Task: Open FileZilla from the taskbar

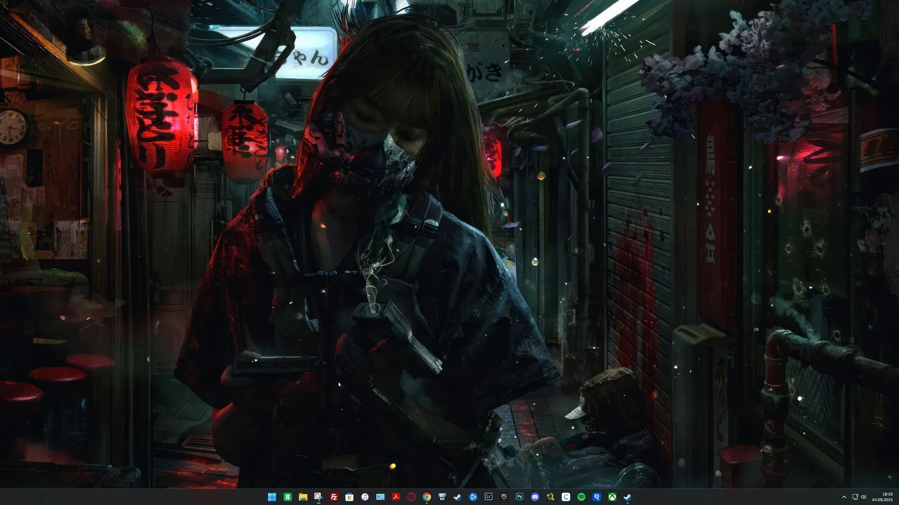Action: click(x=334, y=497)
